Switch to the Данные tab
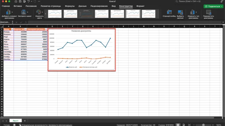225x126 pixels. click(82, 6)
